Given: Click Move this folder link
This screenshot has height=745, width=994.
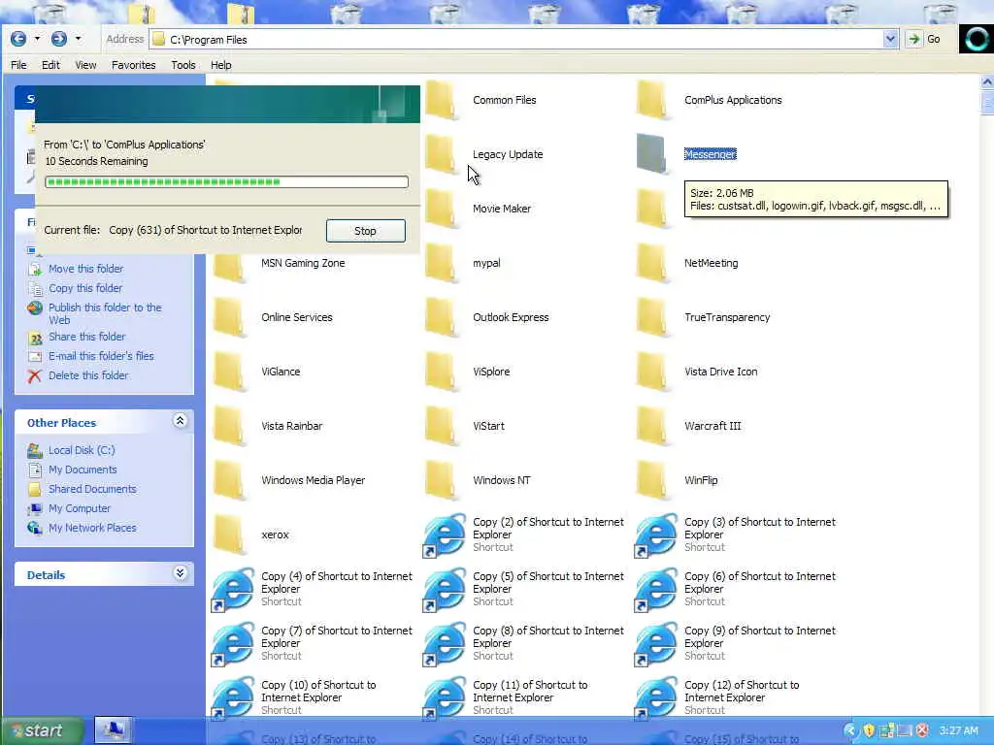Looking at the screenshot, I should tap(85, 269).
